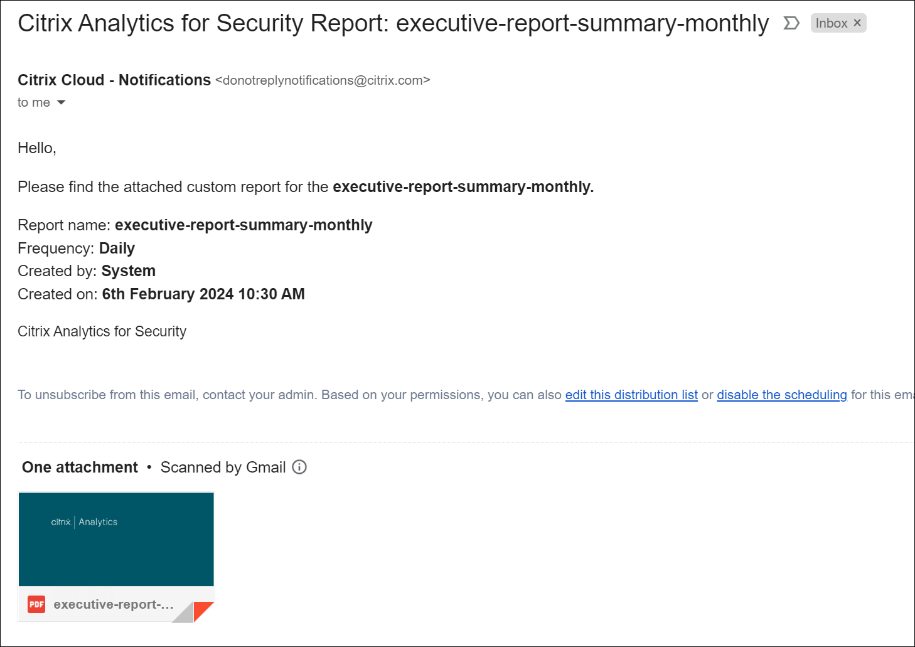Click the sender address donotreplynotifications@citrix.com
The image size is (915, 647).
tap(323, 80)
